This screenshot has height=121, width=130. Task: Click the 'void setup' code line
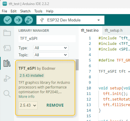click(x=114, y=88)
